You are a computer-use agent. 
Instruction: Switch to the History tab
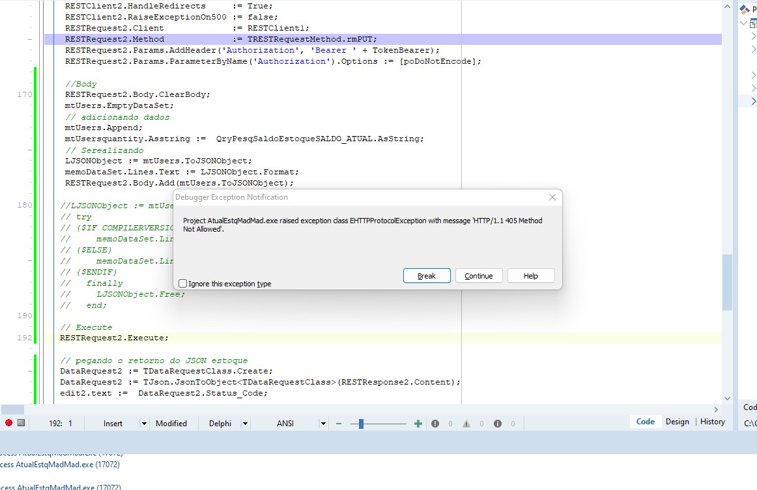coord(713,422)
